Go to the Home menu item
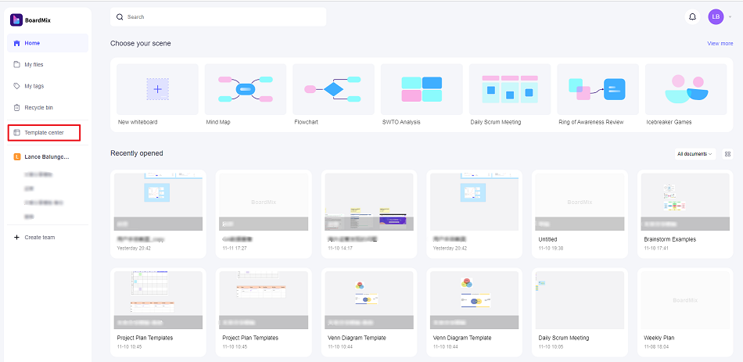This screenshot has height=362, width=743. tap(48, 43)
